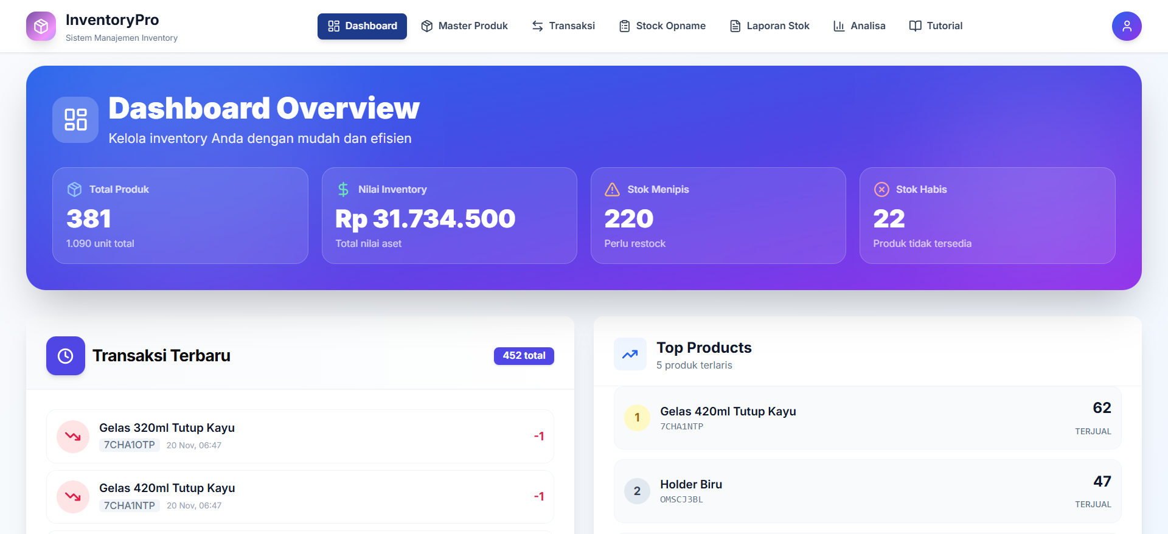Switch to Analisa section
The height and width of the screenshot is (534, 1168).
click(860, 26)
